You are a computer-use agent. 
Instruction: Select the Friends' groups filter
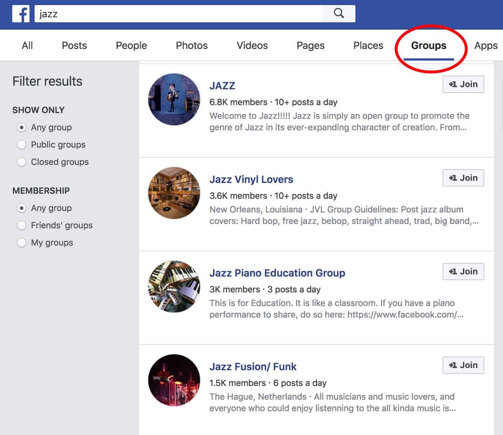(22, 225)
